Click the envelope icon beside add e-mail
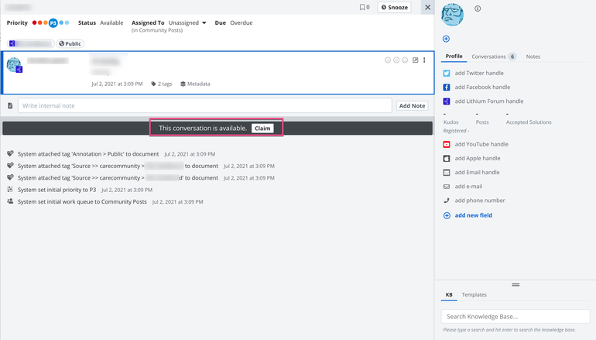 pyautogui.click(x=447, y=187)
